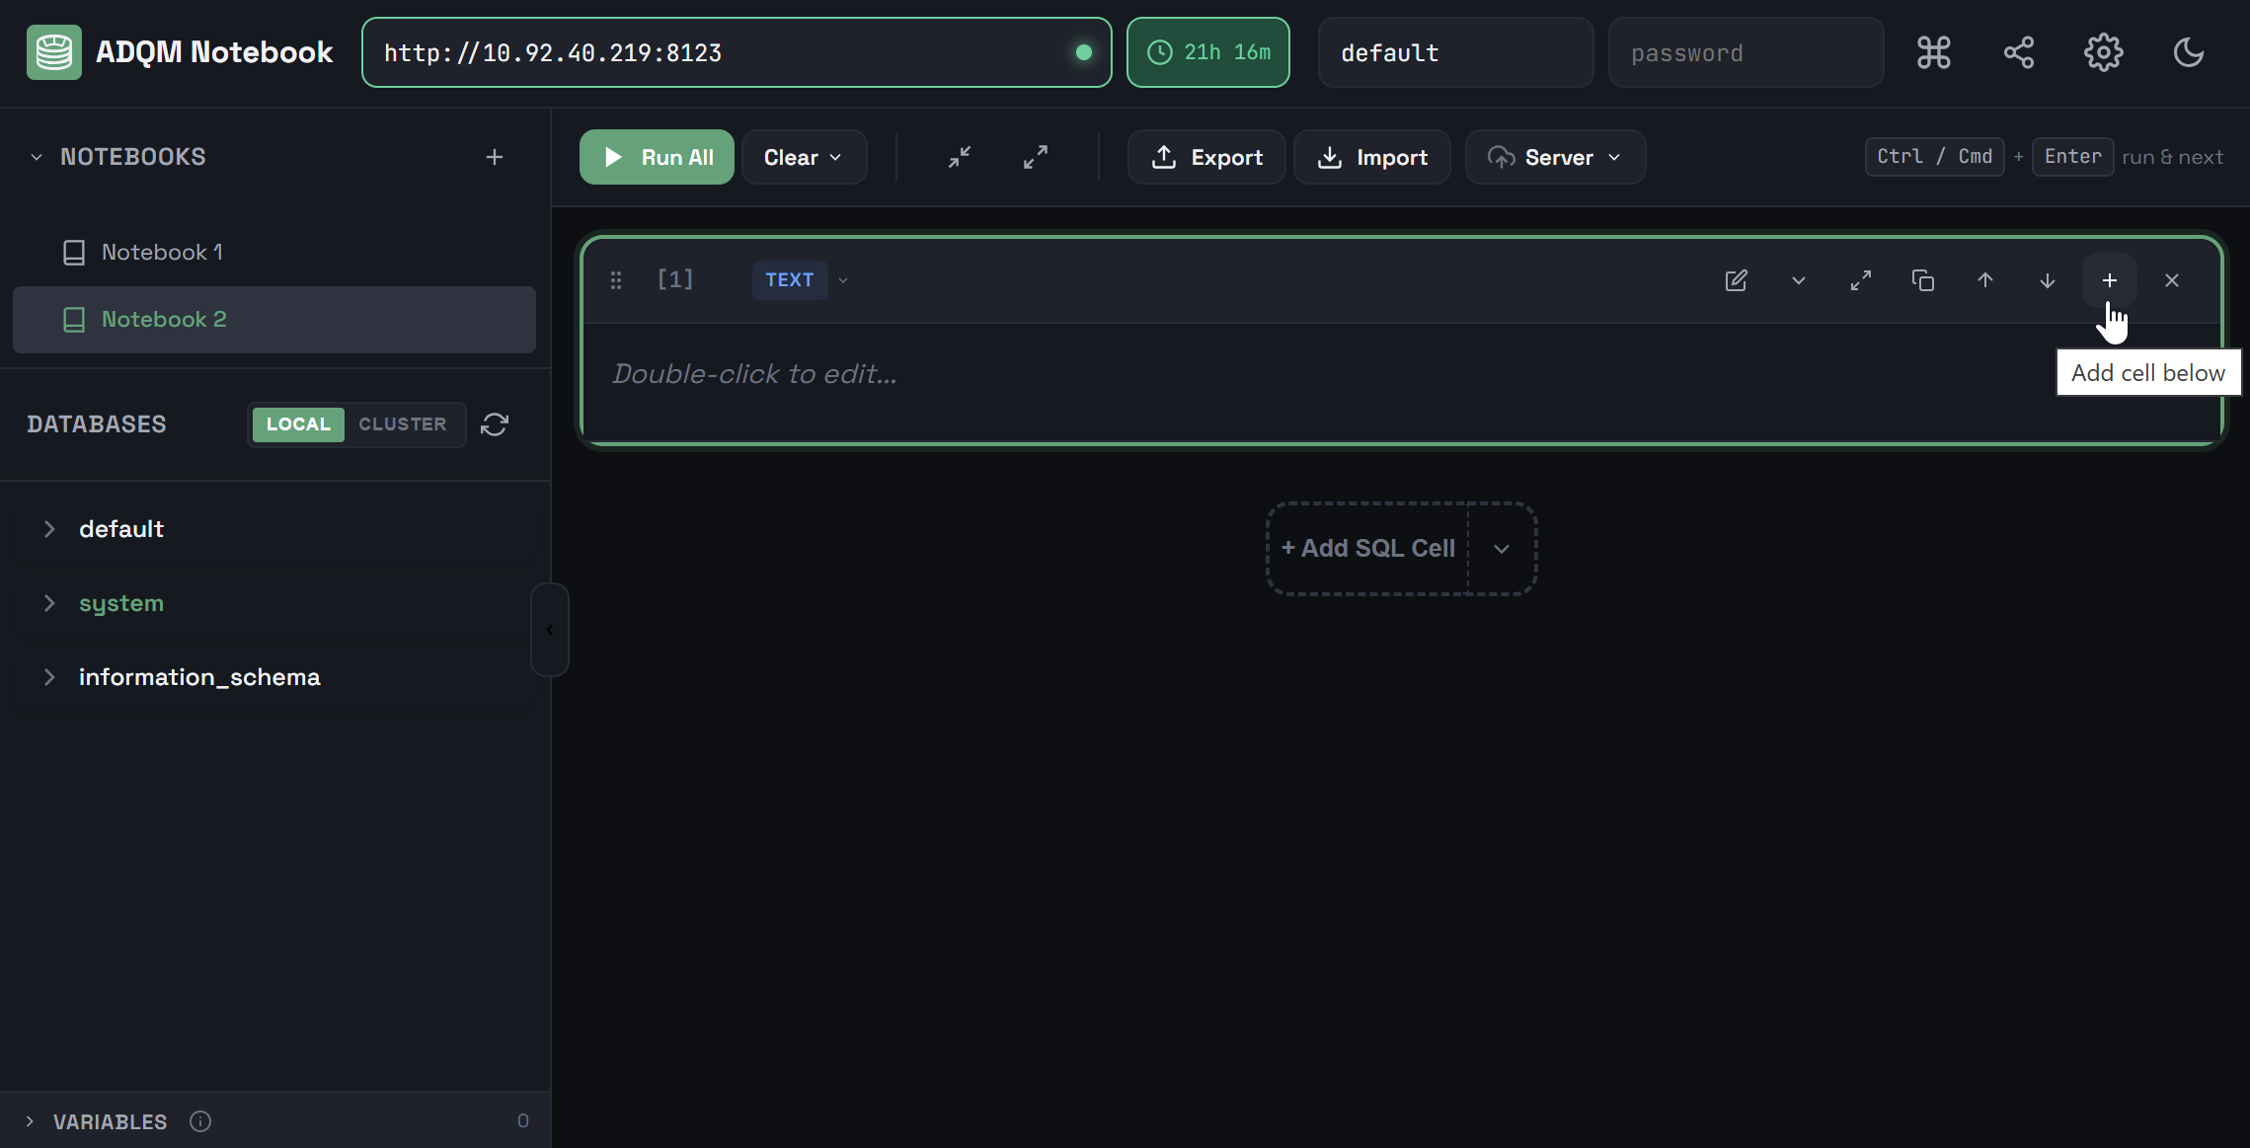Edit the text cell with the pencil icon

coord(1737,280)
